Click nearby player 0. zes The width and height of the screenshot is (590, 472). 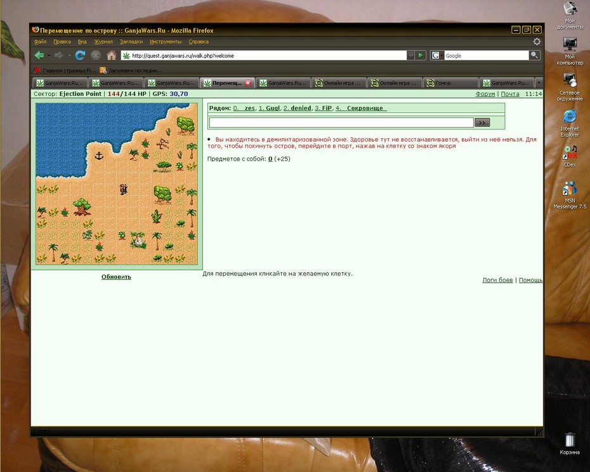click(x=244, y=108)
